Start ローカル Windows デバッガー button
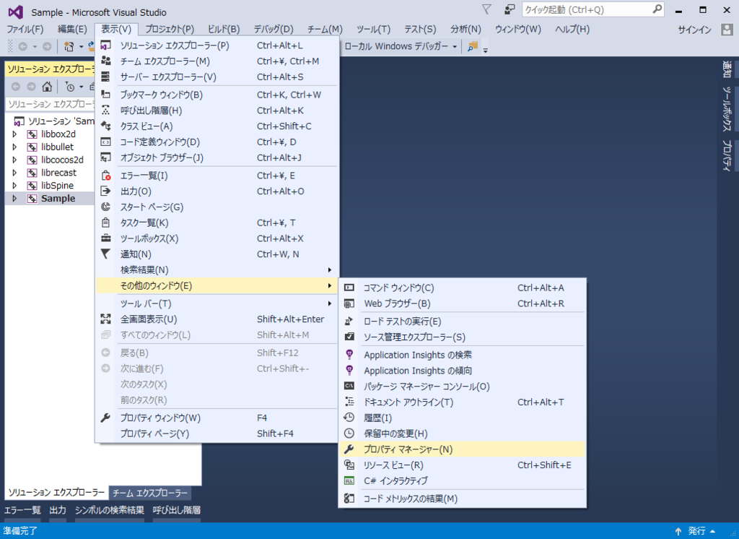 (x=396, y=46)
